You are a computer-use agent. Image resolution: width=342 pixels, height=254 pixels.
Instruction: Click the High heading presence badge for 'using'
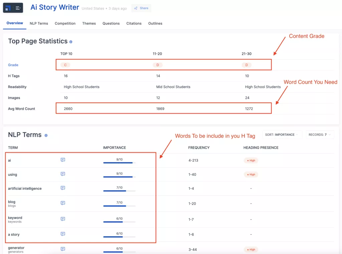pyautogui.click(x=251, y=174)
